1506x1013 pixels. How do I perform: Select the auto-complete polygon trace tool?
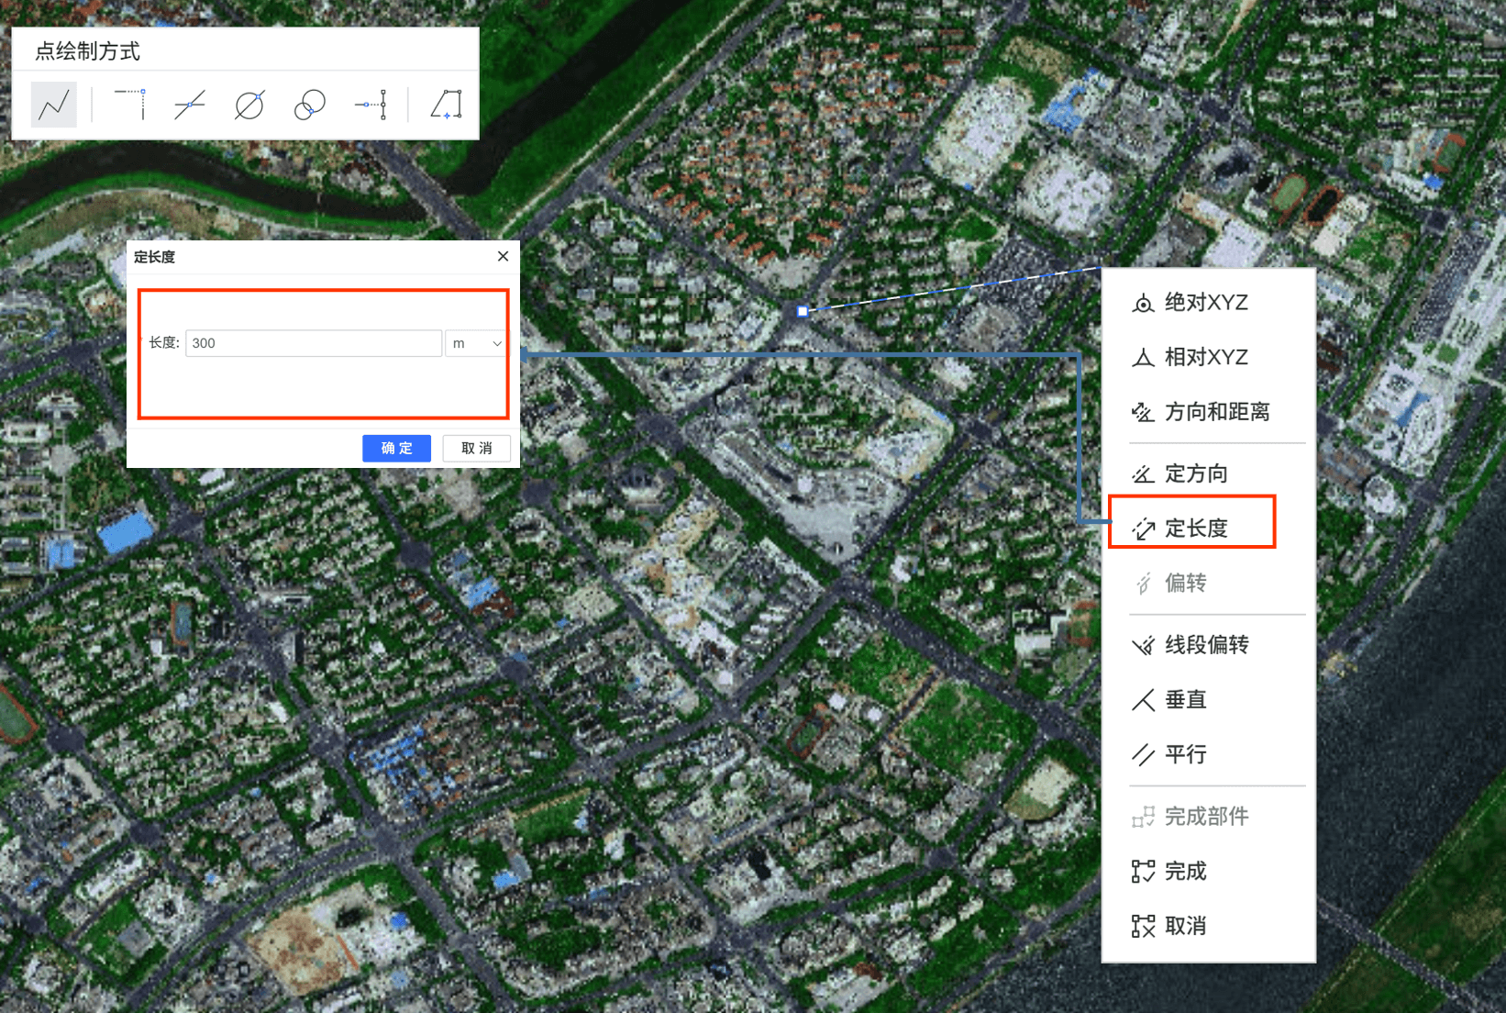point(447,105)
